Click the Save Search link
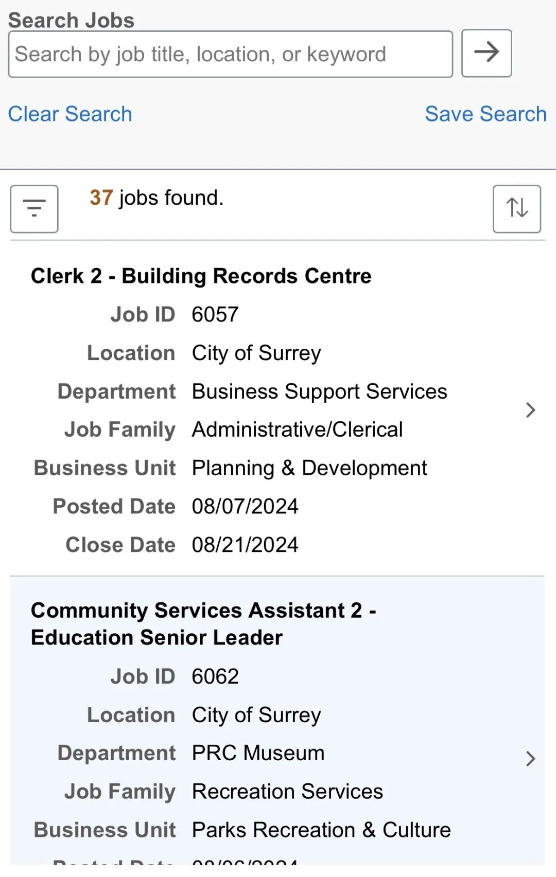The image size is (556, 877). (485, 114)
